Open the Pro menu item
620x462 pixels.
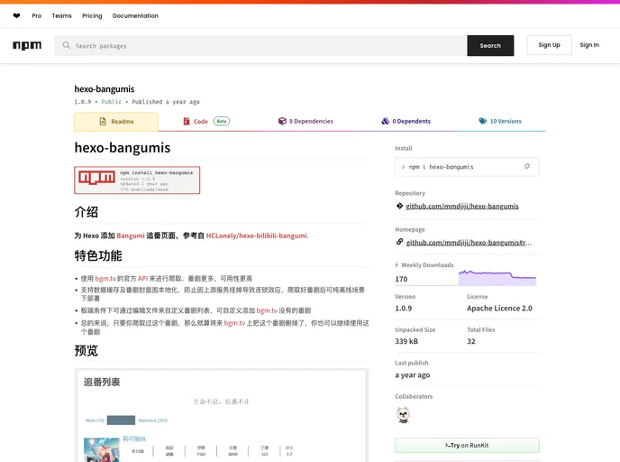[37, 16]
